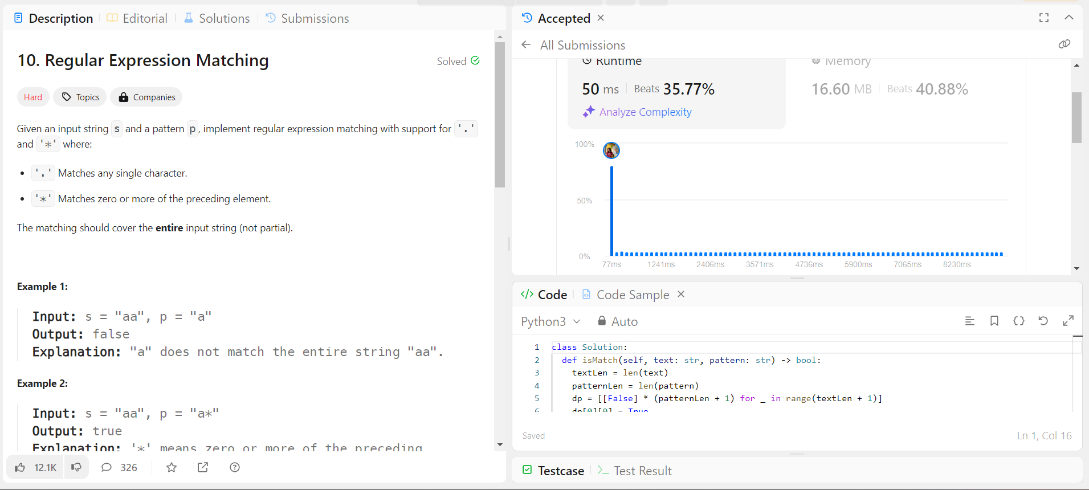Click the format code braces icon
This screenshot has width=1089, height=490.
[1019, 321]
